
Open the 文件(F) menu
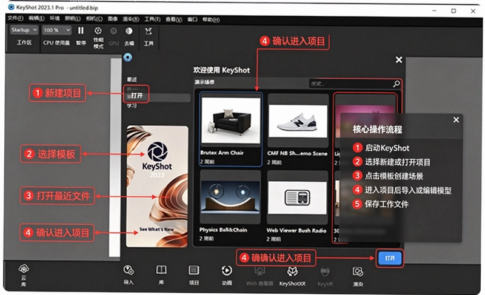[16, 18]
